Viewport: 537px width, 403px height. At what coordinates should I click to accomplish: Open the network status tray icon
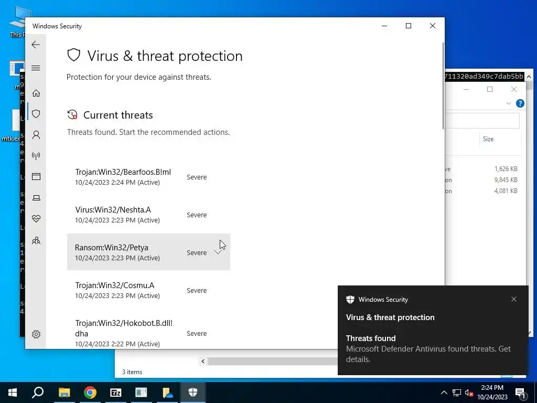[x=457, y=393]
